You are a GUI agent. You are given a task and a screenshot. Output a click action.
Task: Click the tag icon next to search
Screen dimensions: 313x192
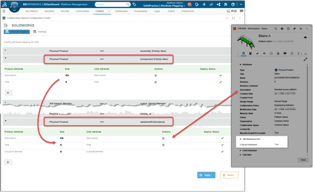pos(134,4)
